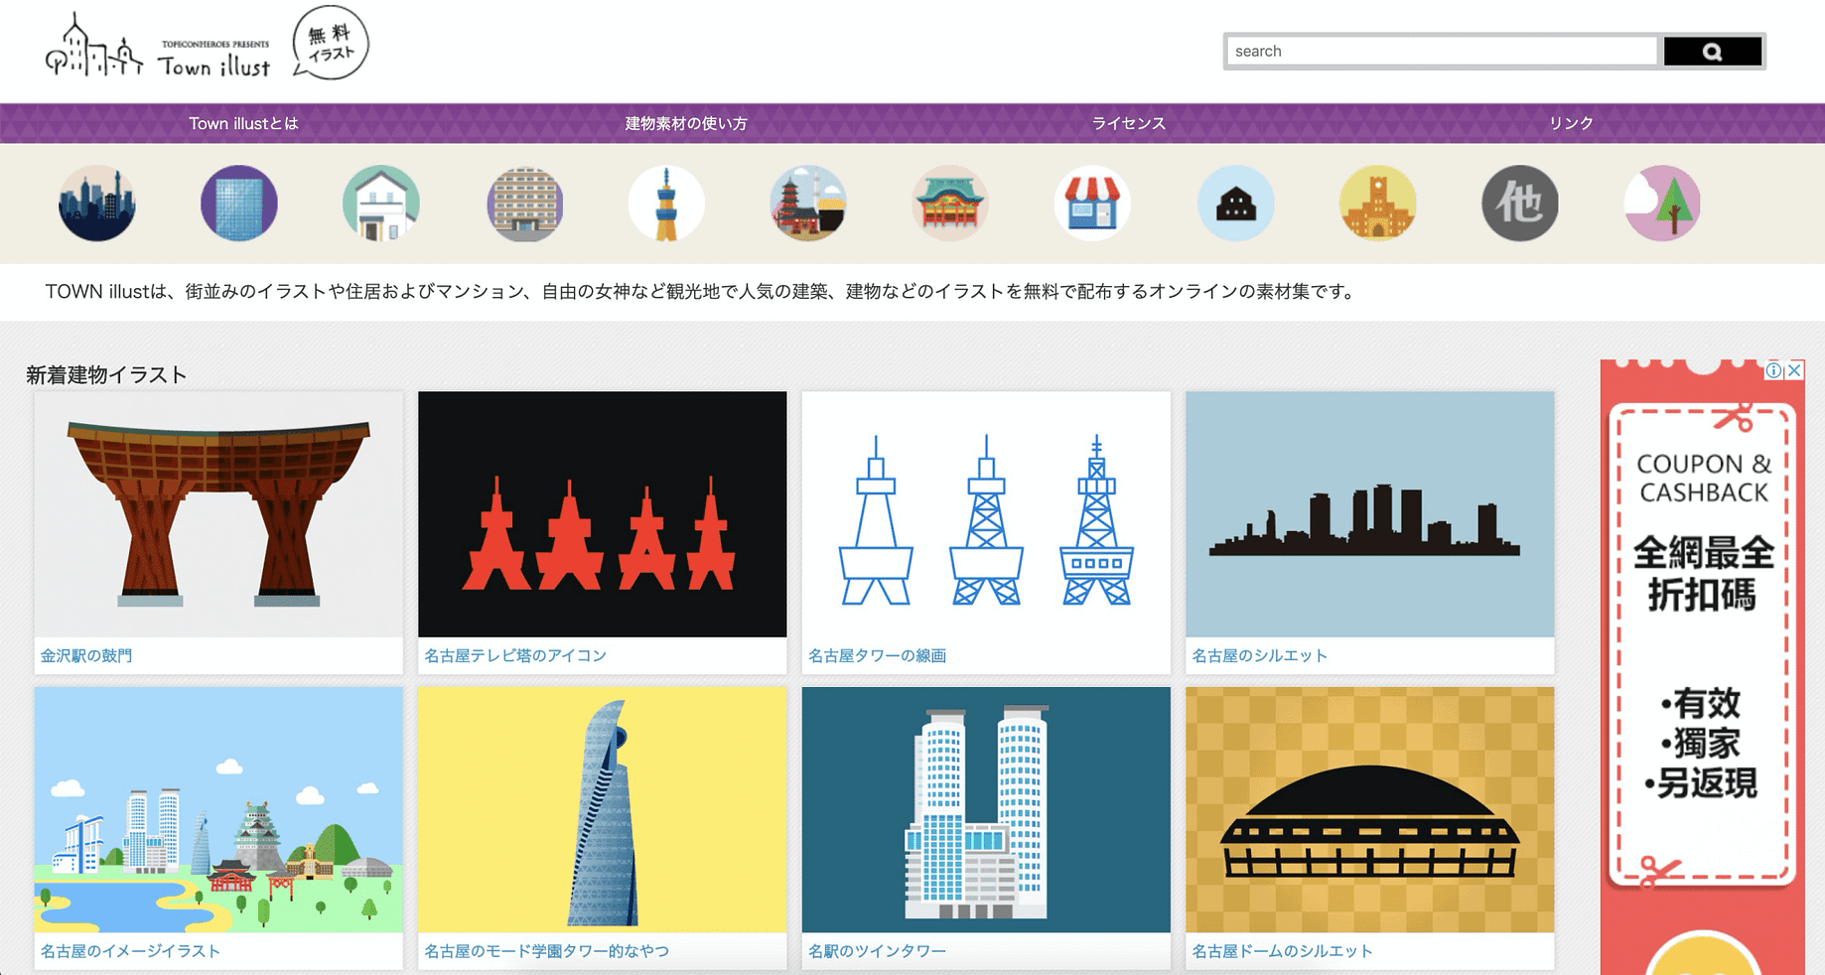Click the 名古屋タワーの線画 link
The image size is (1825, 975).
(x=878, y=655)
